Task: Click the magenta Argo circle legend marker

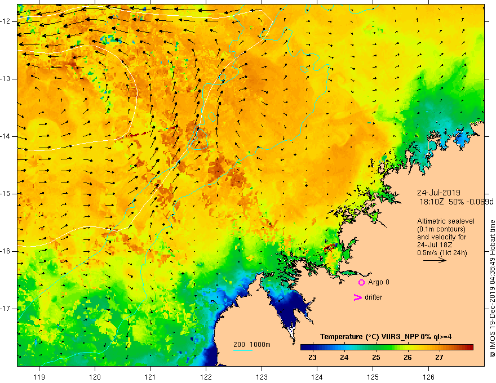Action: click(361, 282)
